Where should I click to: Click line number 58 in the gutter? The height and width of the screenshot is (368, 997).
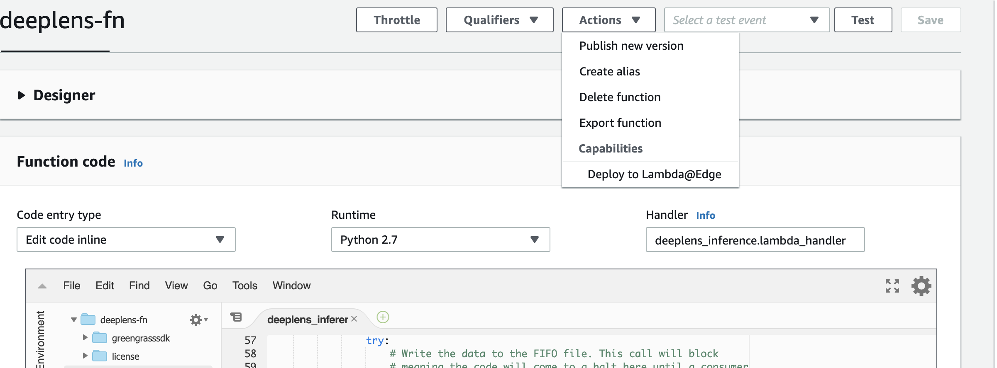click(250, 353)
